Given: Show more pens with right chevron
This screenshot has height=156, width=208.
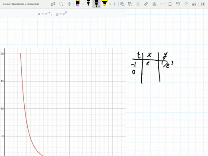Looking at the screenshot, I should 110,4.
